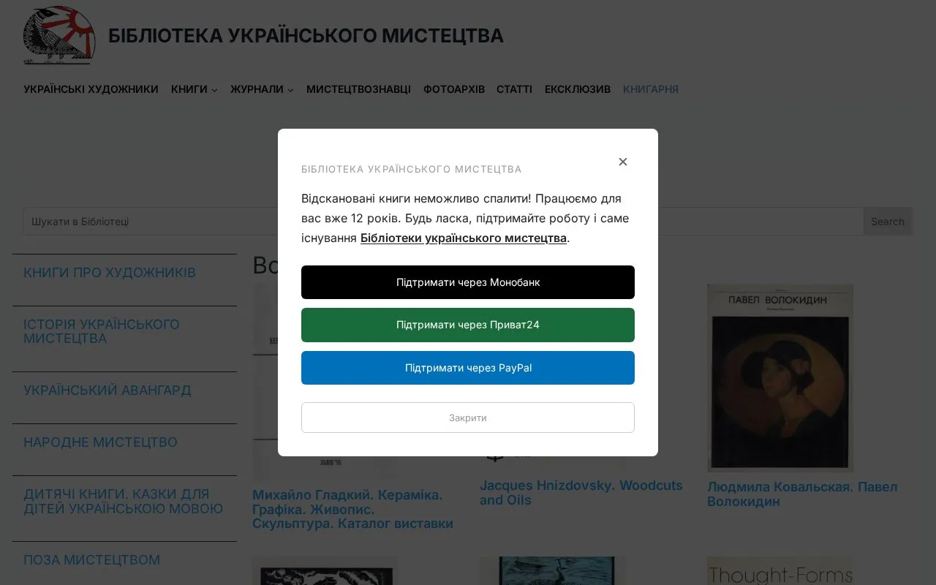Open Jacques Hnizdovsky Woodcuts and Oils link

pos(581,493)
